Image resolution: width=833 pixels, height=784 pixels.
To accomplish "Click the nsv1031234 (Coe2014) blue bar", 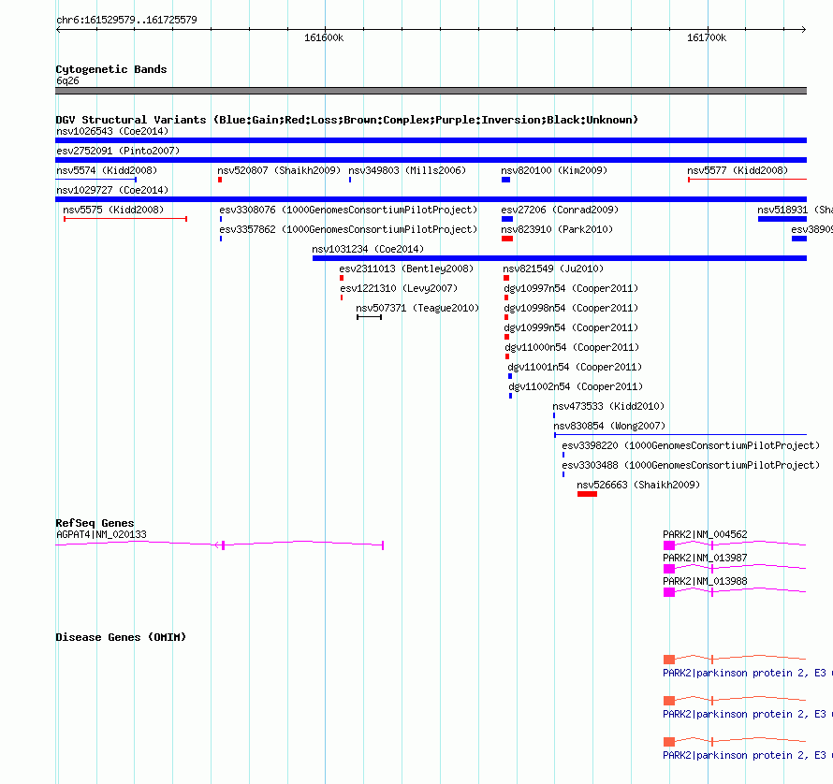I will click(560, 258).
